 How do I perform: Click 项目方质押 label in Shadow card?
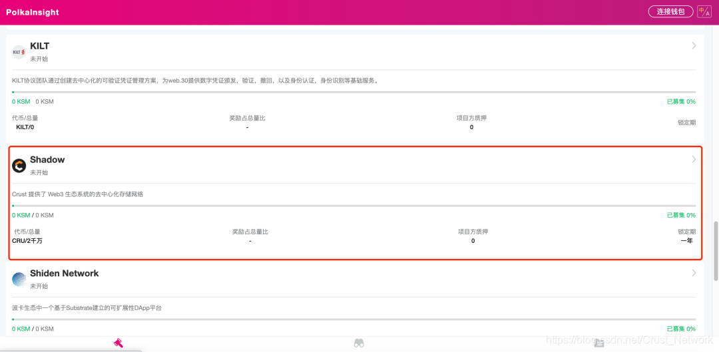[473, 232]
